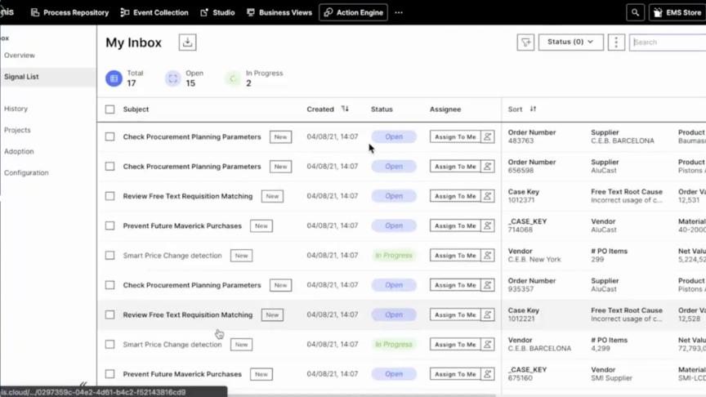
Task: Open the Status (0) dropdown
Action: point(571,42)
